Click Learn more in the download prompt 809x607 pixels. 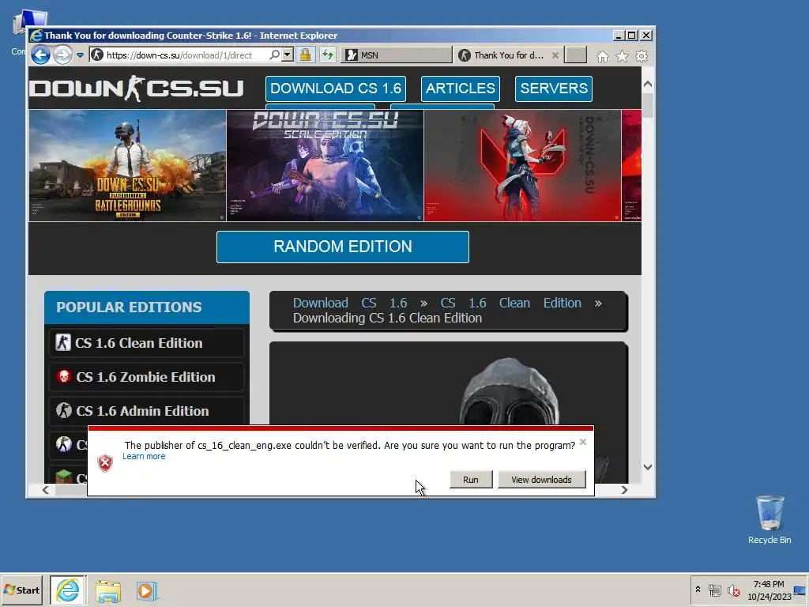[144, 456]
